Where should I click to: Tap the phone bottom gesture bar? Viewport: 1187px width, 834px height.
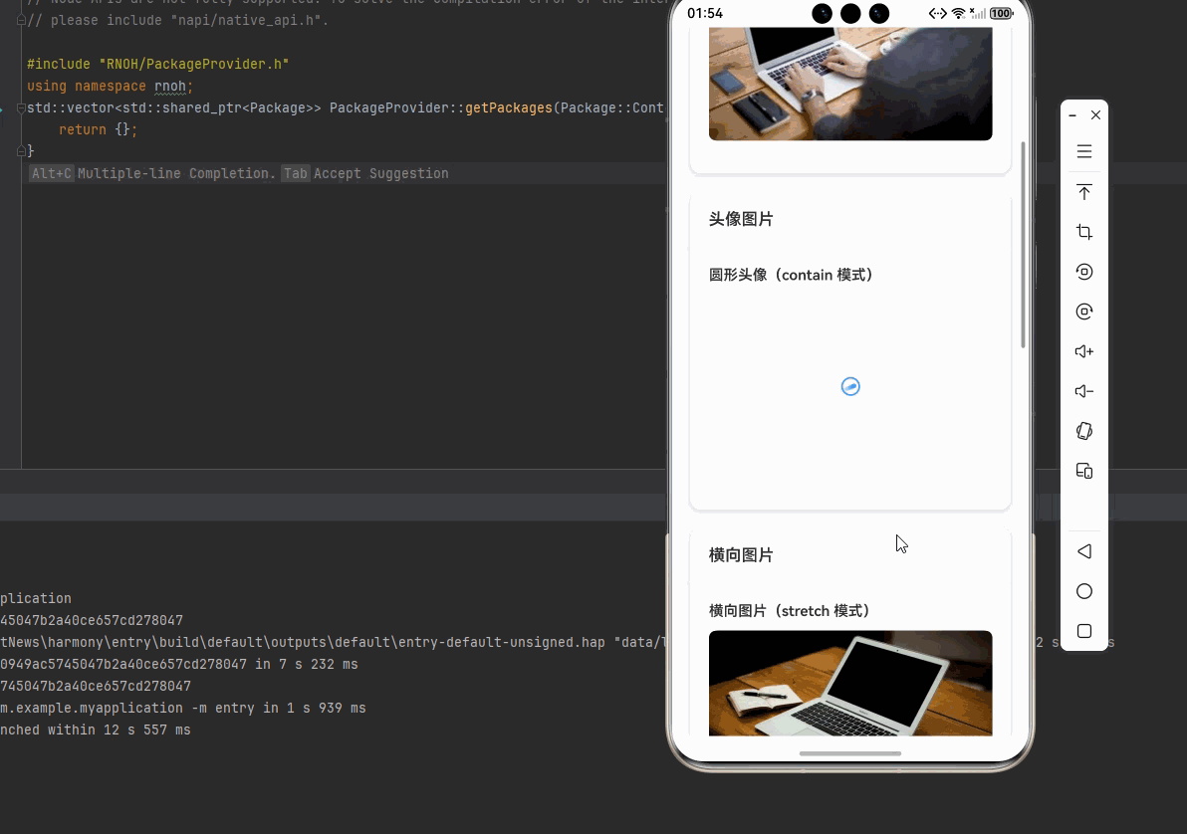click(x=850, y=753)
